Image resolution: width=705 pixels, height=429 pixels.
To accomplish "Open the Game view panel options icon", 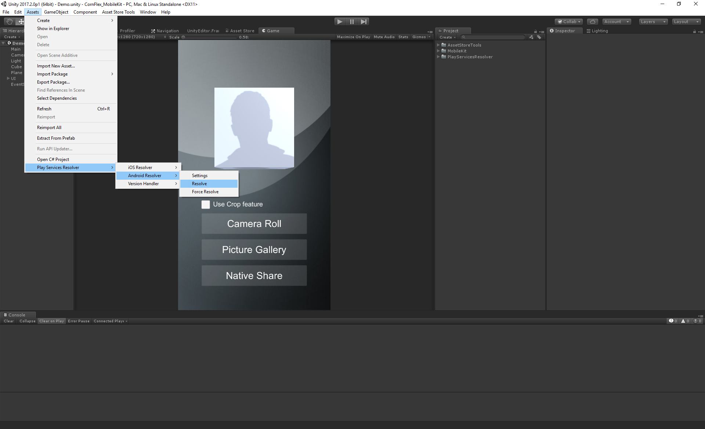I will pos(430,32).
